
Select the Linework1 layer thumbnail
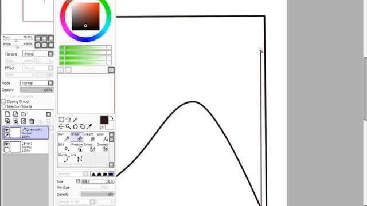point(15,133)
